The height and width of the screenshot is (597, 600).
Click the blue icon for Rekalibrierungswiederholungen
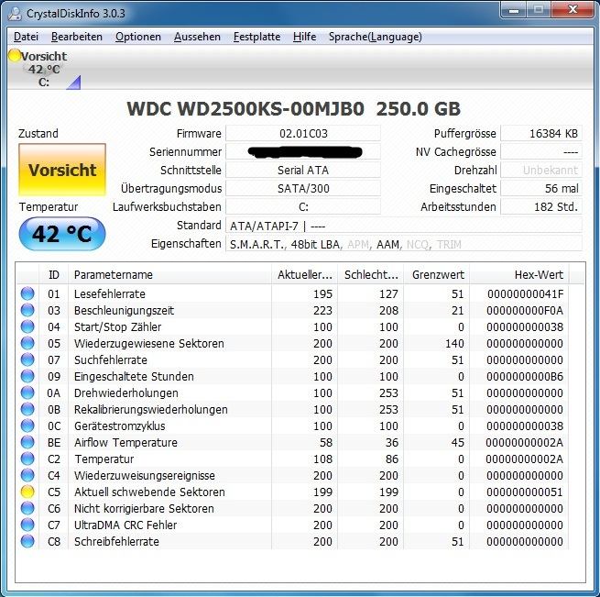[27, 409]
